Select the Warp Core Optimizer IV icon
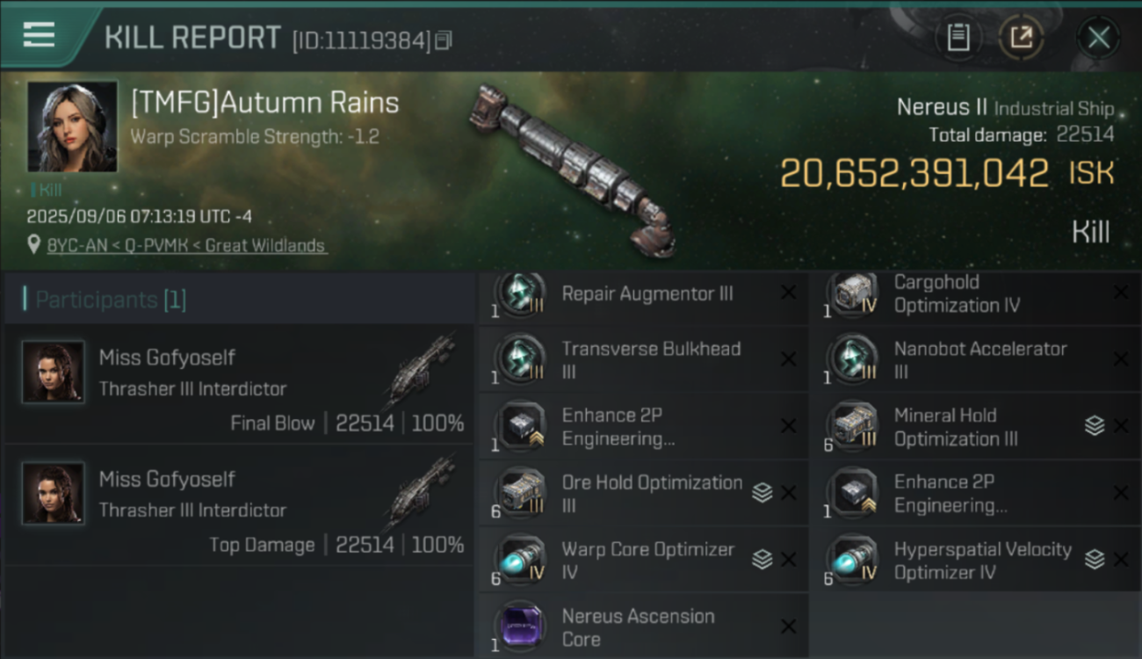Screen dimensions: 1142x659 coord(520,561)
